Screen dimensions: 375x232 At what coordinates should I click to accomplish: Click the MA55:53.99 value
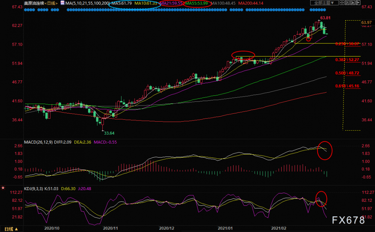196,3
